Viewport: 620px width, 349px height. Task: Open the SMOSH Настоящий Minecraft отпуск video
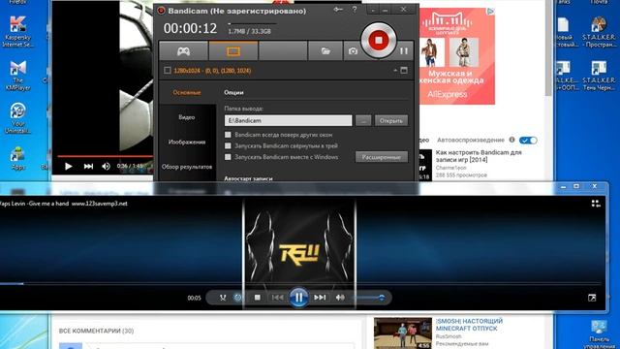tap(469, 325)
